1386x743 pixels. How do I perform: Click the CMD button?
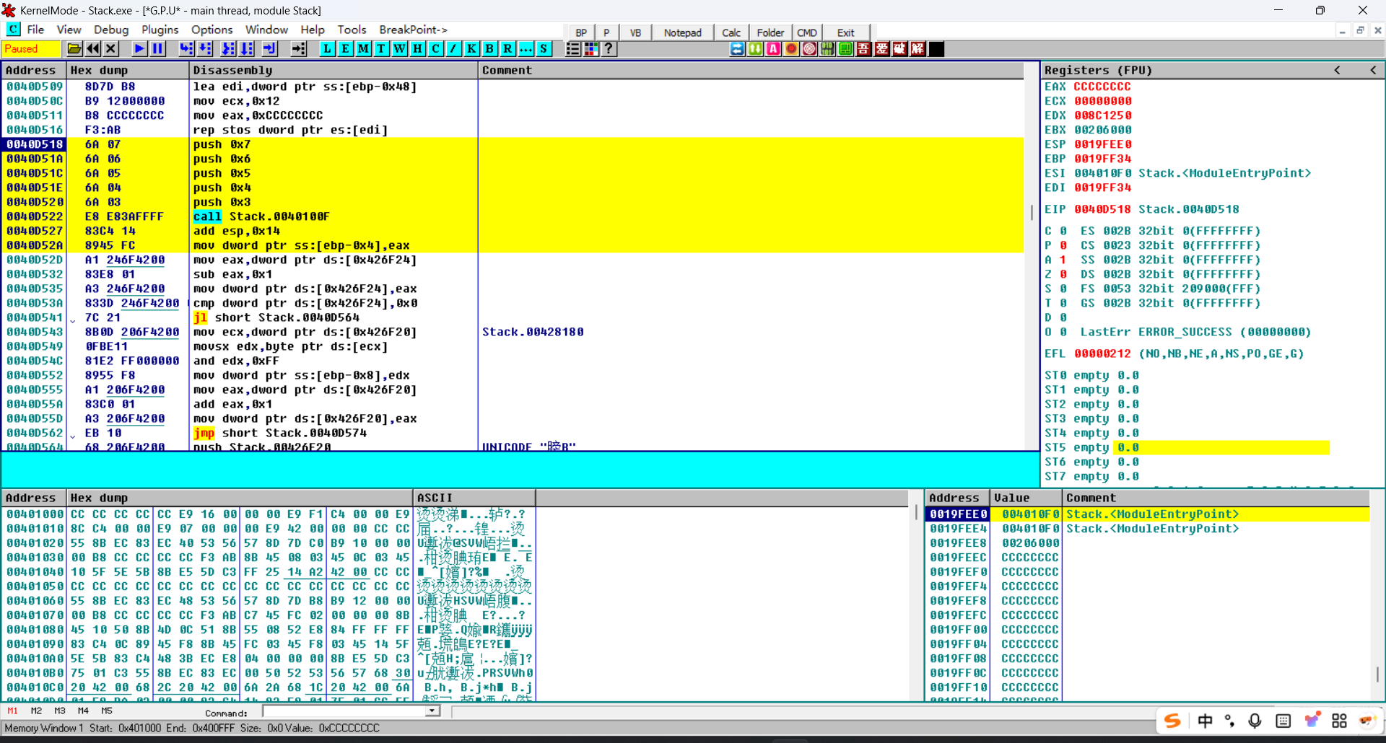click(806, 32)
